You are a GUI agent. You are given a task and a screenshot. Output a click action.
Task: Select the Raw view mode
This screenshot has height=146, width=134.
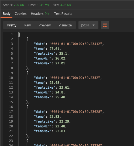tap(28, 25)
